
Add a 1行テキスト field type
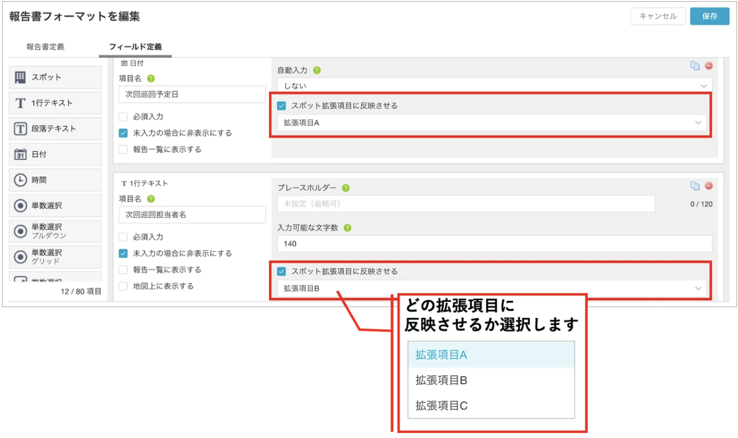[x=55, y=103]
